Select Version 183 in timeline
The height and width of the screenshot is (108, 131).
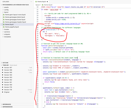(x=8, y=77)
